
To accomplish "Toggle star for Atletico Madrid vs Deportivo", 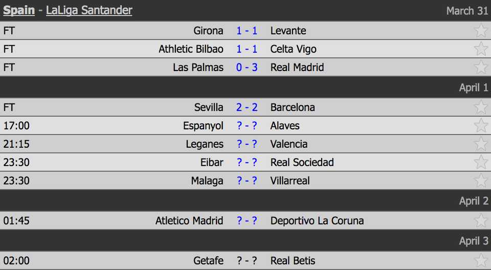I will (481, 220).
